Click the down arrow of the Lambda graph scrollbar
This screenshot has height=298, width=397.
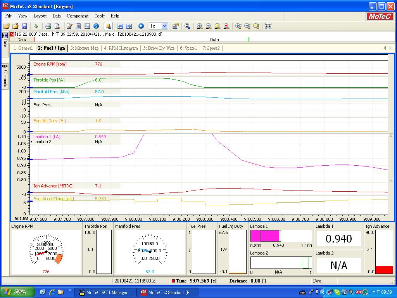[x=391, y=180]
